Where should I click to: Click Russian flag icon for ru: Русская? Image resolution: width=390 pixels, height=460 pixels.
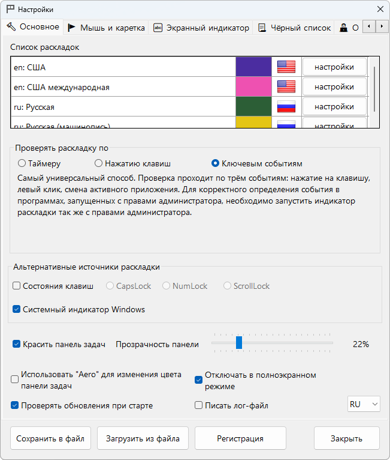tap(286, 107)
